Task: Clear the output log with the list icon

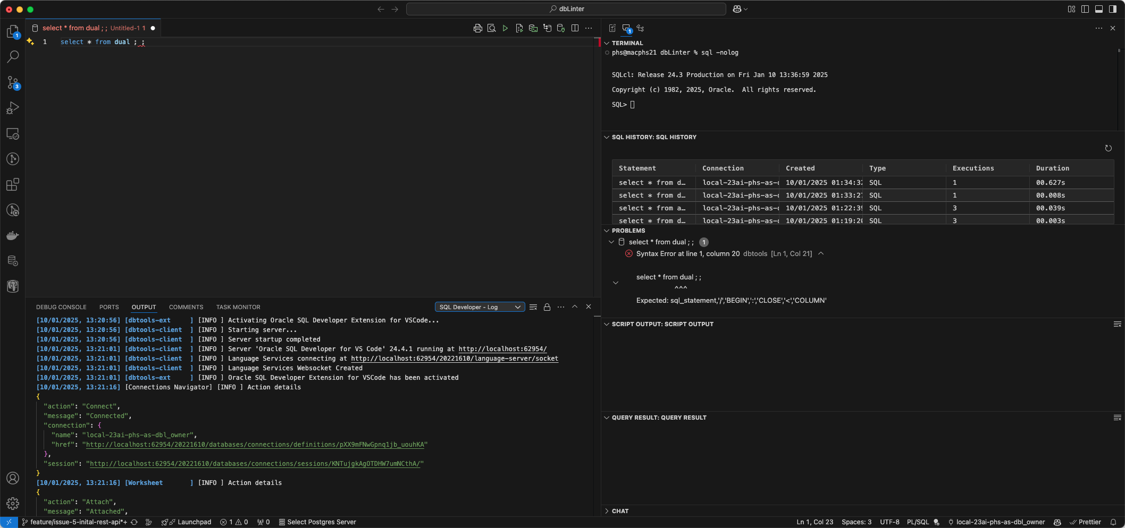Action: (533, 307)
